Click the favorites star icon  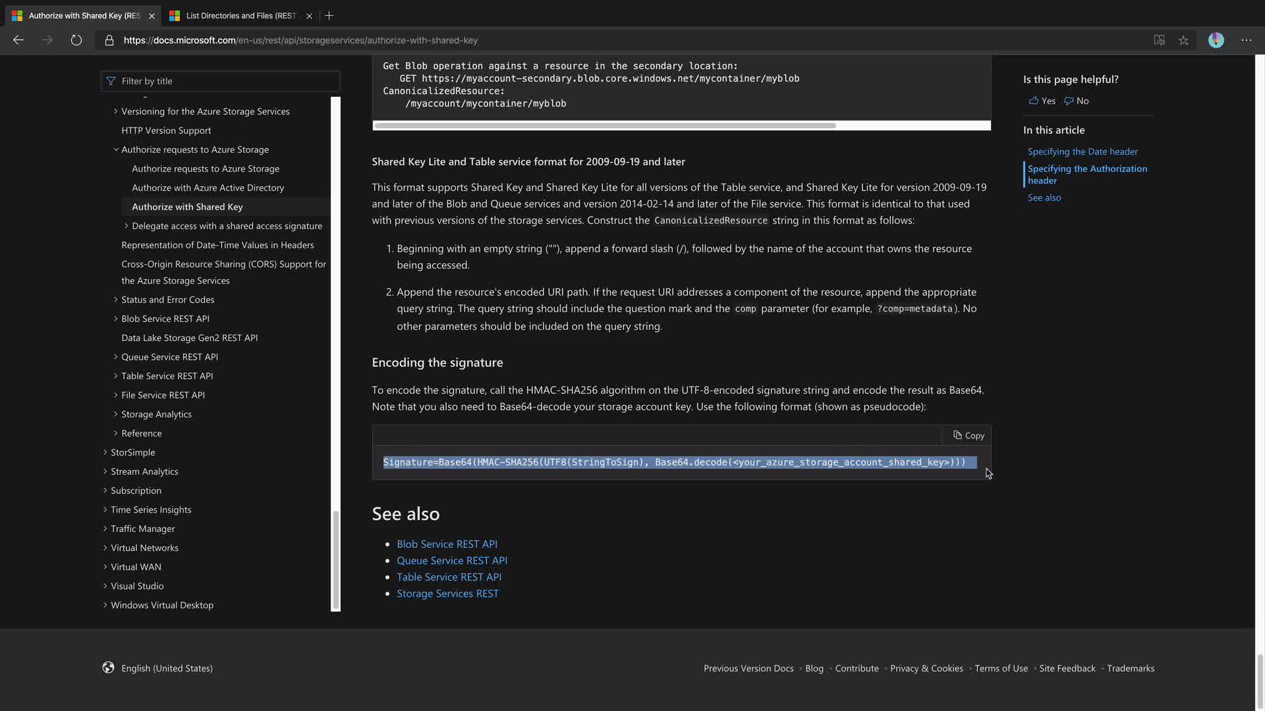pos(1183,40)
